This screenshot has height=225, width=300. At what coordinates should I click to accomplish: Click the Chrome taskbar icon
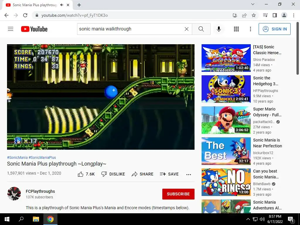pyautogui.click(x=50, y=219)
